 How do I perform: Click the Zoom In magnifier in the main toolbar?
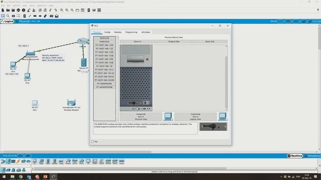[62, 10]
